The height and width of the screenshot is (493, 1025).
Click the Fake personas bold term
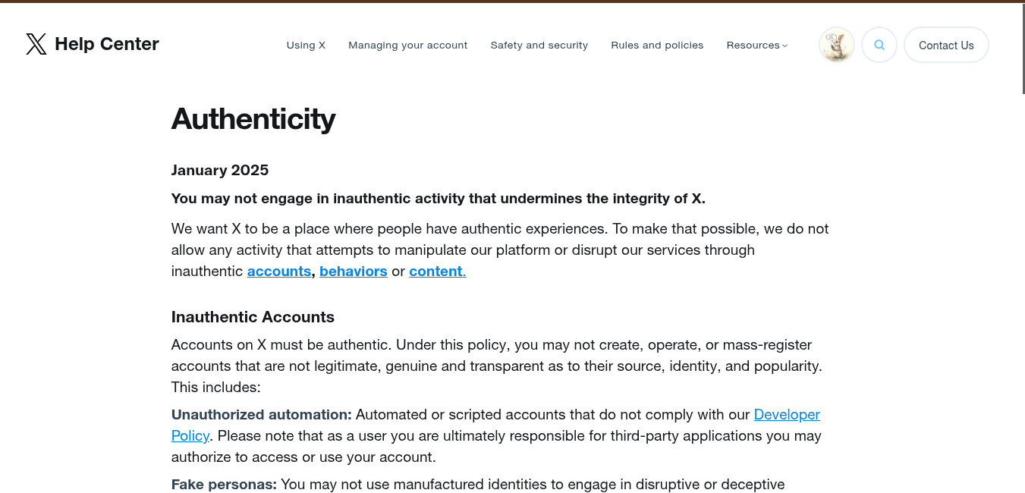[224, 485]
